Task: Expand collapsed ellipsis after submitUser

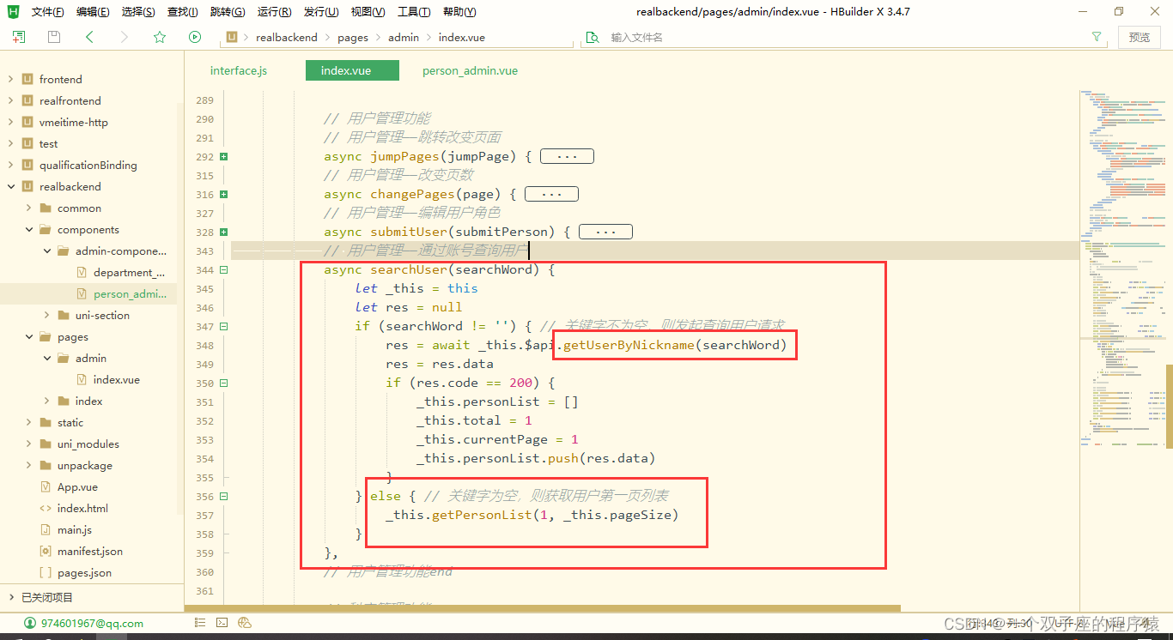Action: (605, 232)
